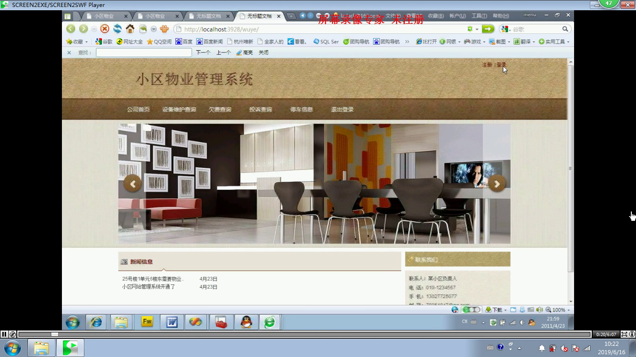
Task: Click 下一个 find next button
Action: pos(203,53)
